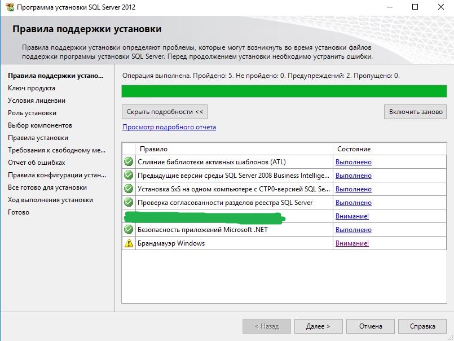
Task: Open Выполнено link for SxS installation rule
Action: point(353,189)
